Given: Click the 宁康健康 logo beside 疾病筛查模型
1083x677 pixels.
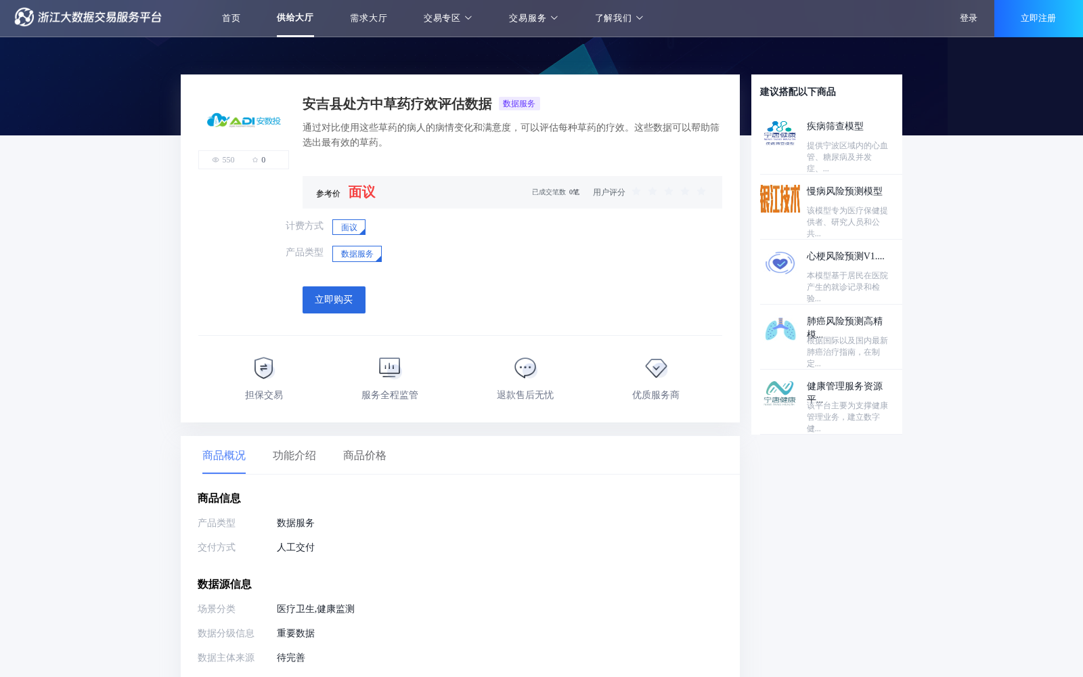Looking at the screenshot, I should pyautogui.click(x=780, y=133).
